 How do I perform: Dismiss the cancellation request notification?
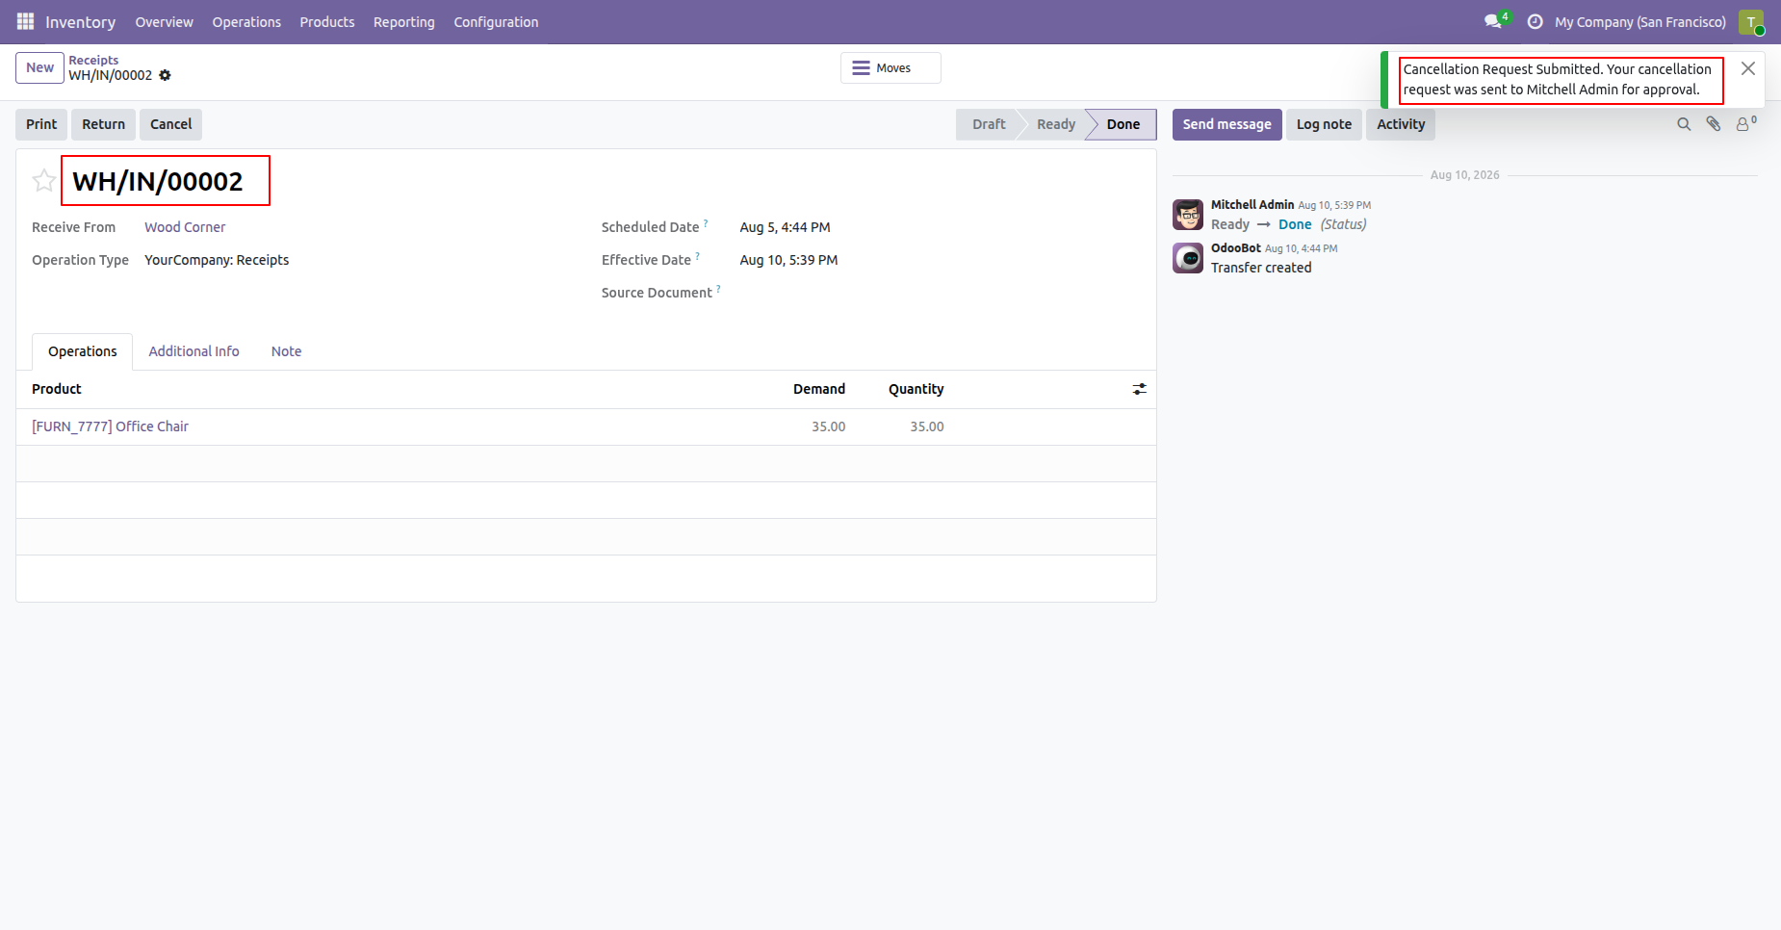tap(1748, 68)
